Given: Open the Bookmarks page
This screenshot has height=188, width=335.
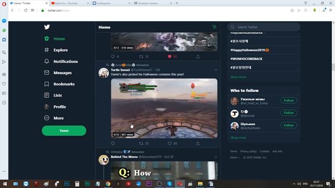Looking at the screenshot, I should (x=59, y=84).
